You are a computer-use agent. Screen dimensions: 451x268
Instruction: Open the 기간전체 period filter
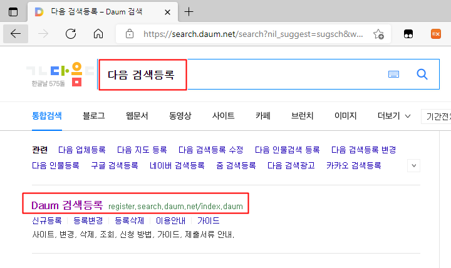(436, 116)
